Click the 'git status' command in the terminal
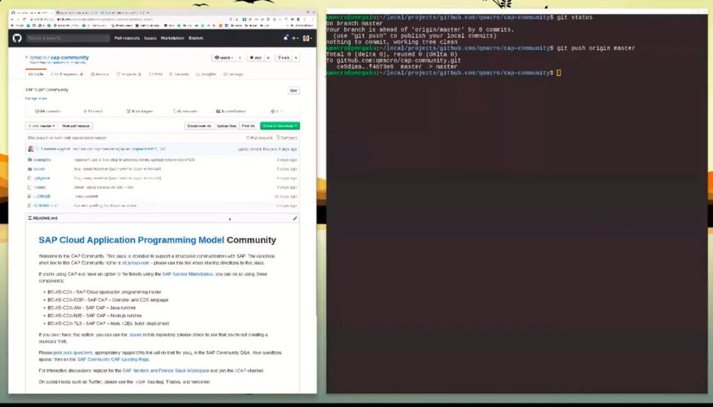The width and height of the screenshot is (713, 407). [574, 17]
